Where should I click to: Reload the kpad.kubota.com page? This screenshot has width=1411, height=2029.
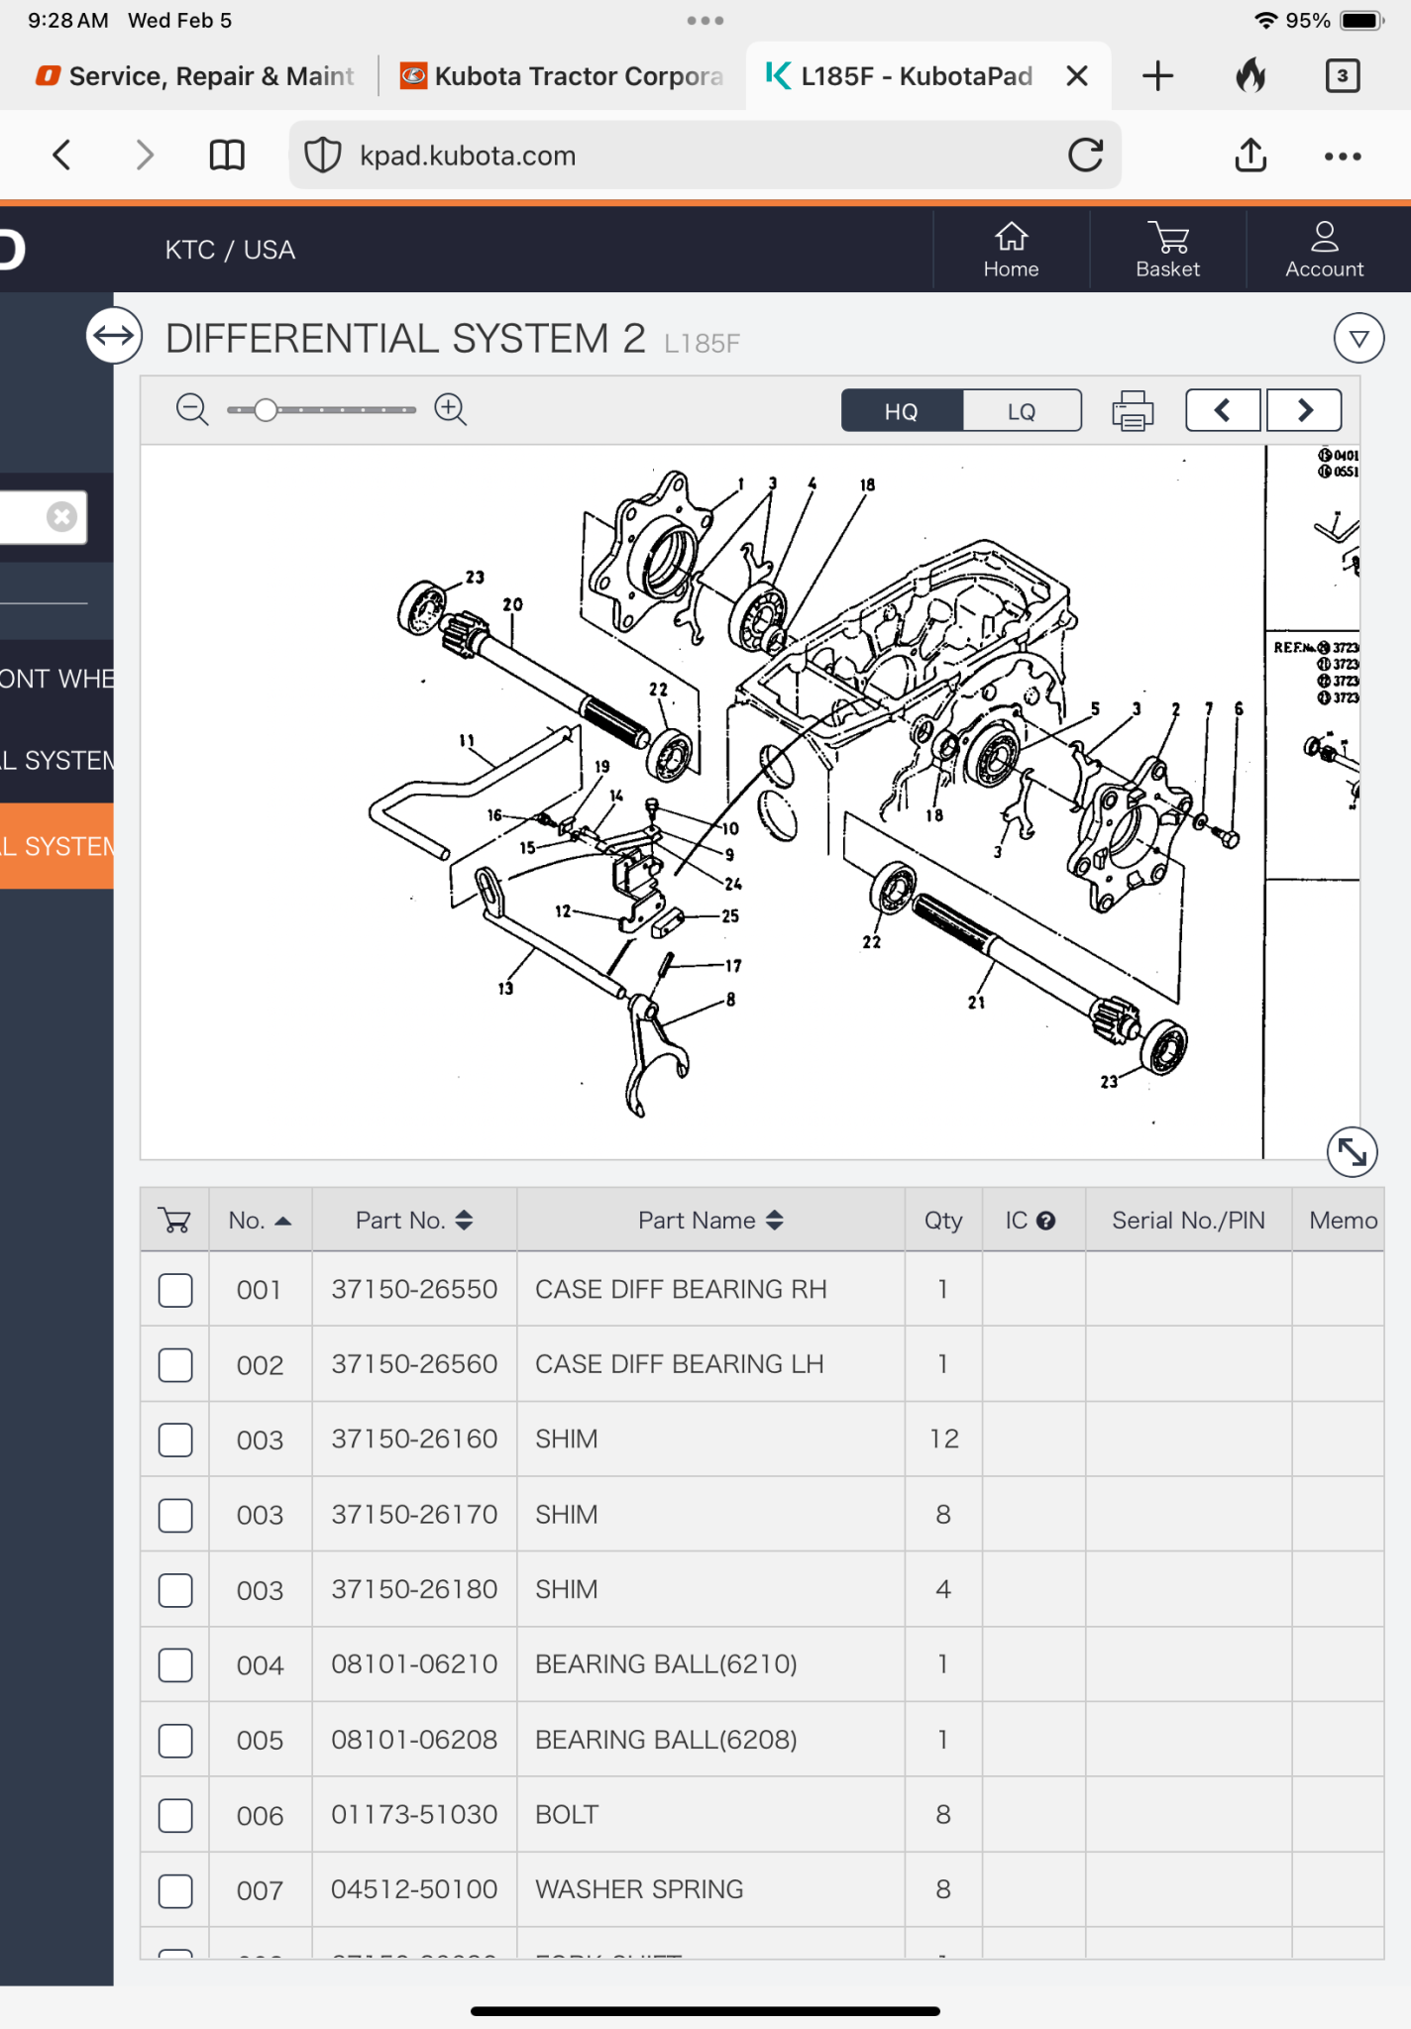pyautogui.click(x=1085, y=156)
